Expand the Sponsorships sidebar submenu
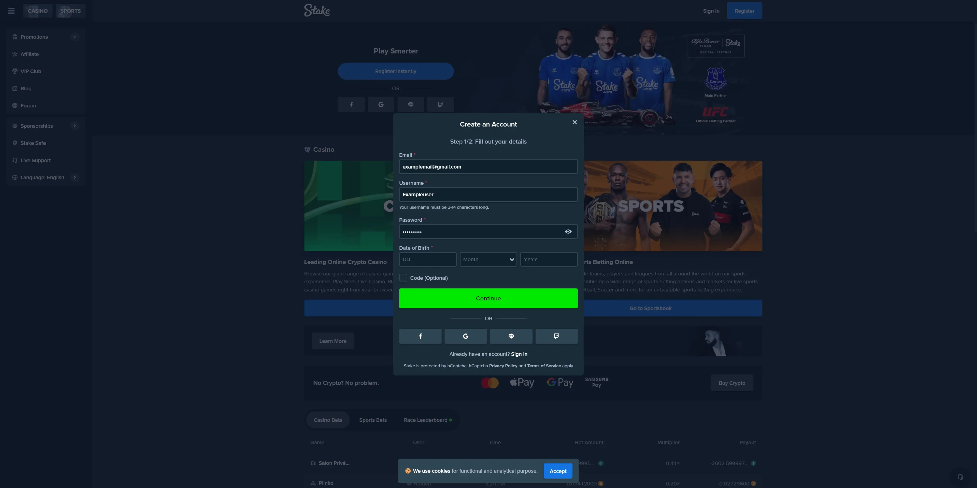This screenshot has width=977, height=488. tap(75, 126)
